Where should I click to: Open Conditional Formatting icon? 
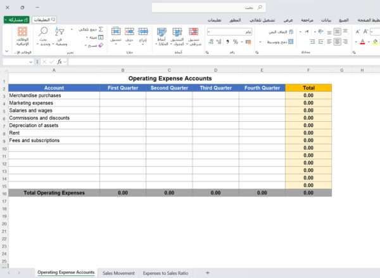click(193, 32)
